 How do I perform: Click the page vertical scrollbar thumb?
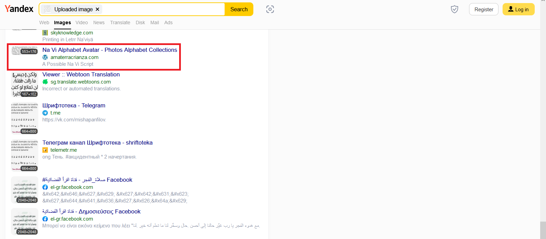coord(543,230)
